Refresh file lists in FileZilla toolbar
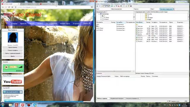The height and width of the screenshot is (107, 190). pos(112,6)
